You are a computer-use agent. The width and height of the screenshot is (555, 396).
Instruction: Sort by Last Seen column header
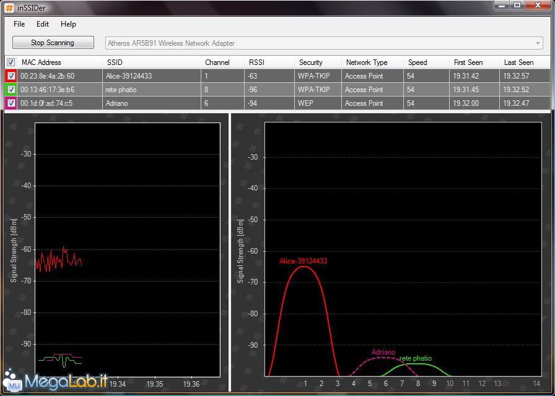click(518, 62)
